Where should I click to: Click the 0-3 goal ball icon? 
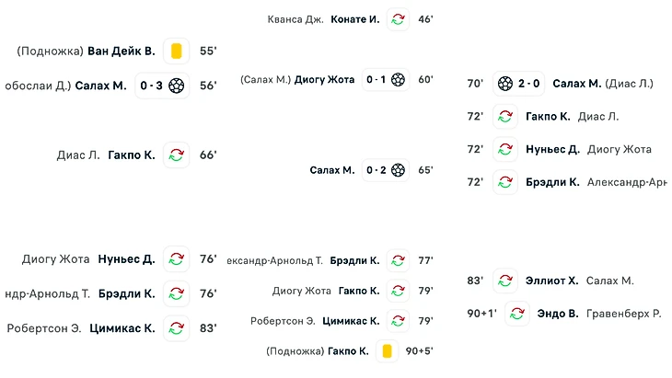(176, 86)
